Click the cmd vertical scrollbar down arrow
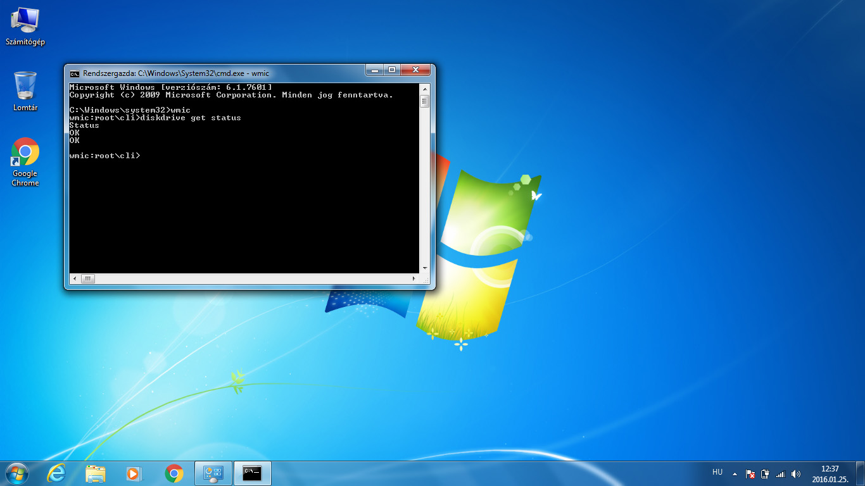 pyautogui.click(x=424, y=268)
